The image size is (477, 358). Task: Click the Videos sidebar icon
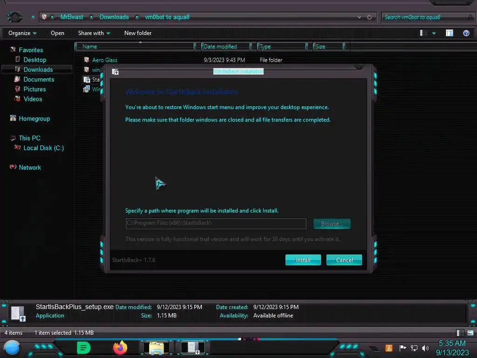click(x=18, y=98)
